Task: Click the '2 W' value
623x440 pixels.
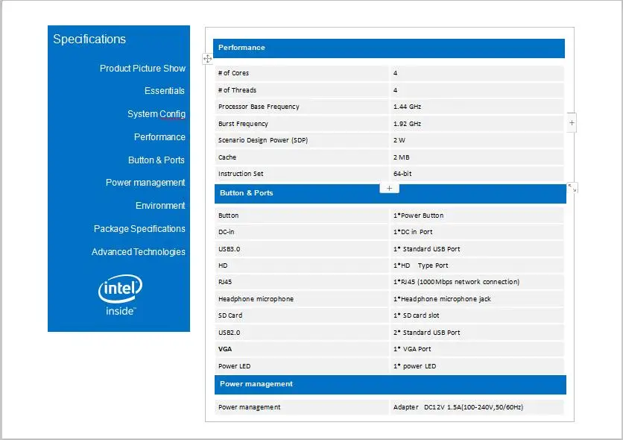Action: coord(399,140)
